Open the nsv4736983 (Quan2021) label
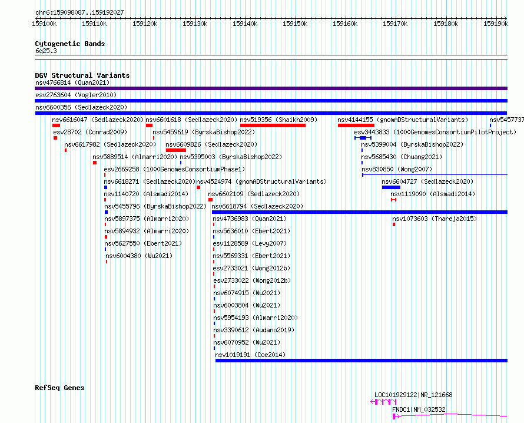 point(250,219)
